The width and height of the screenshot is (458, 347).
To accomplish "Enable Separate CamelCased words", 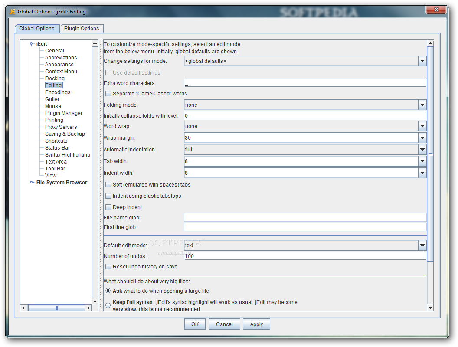I will [x=108, y=93].
